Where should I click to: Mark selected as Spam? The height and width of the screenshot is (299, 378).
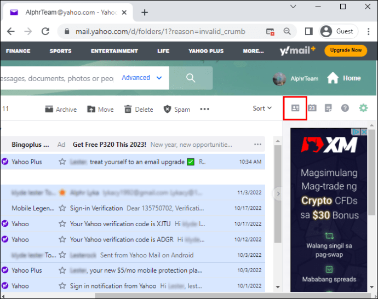click(x=177, y=109)
